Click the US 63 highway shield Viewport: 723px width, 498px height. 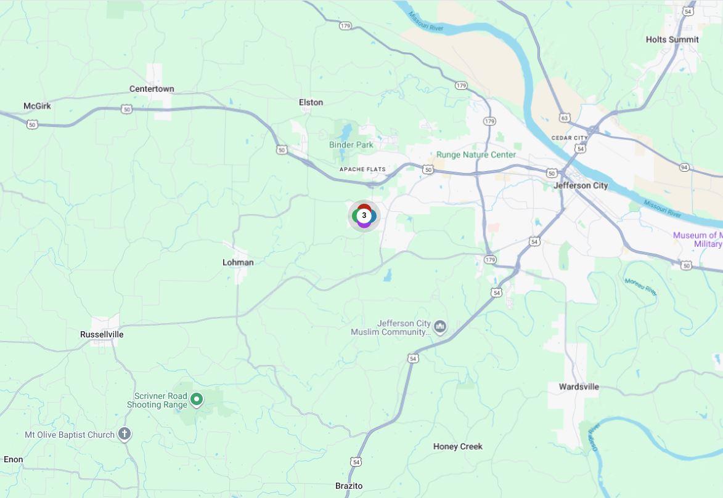click(565, 118)
